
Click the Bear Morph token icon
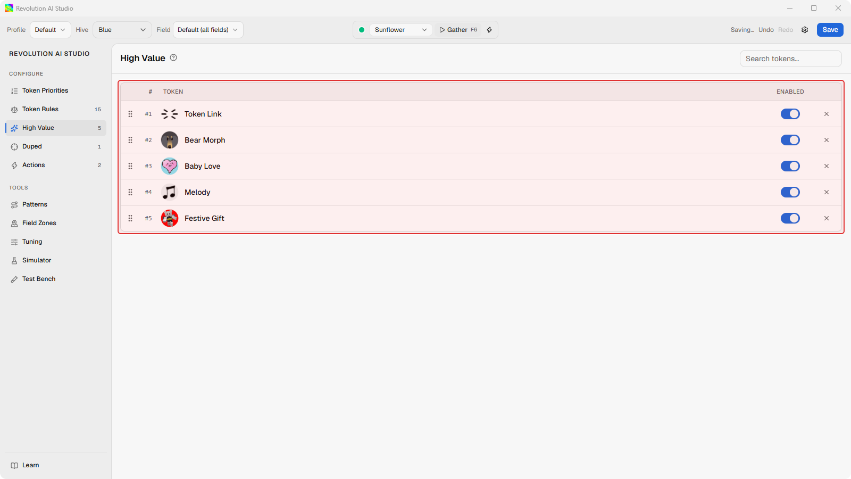(170, 140)
